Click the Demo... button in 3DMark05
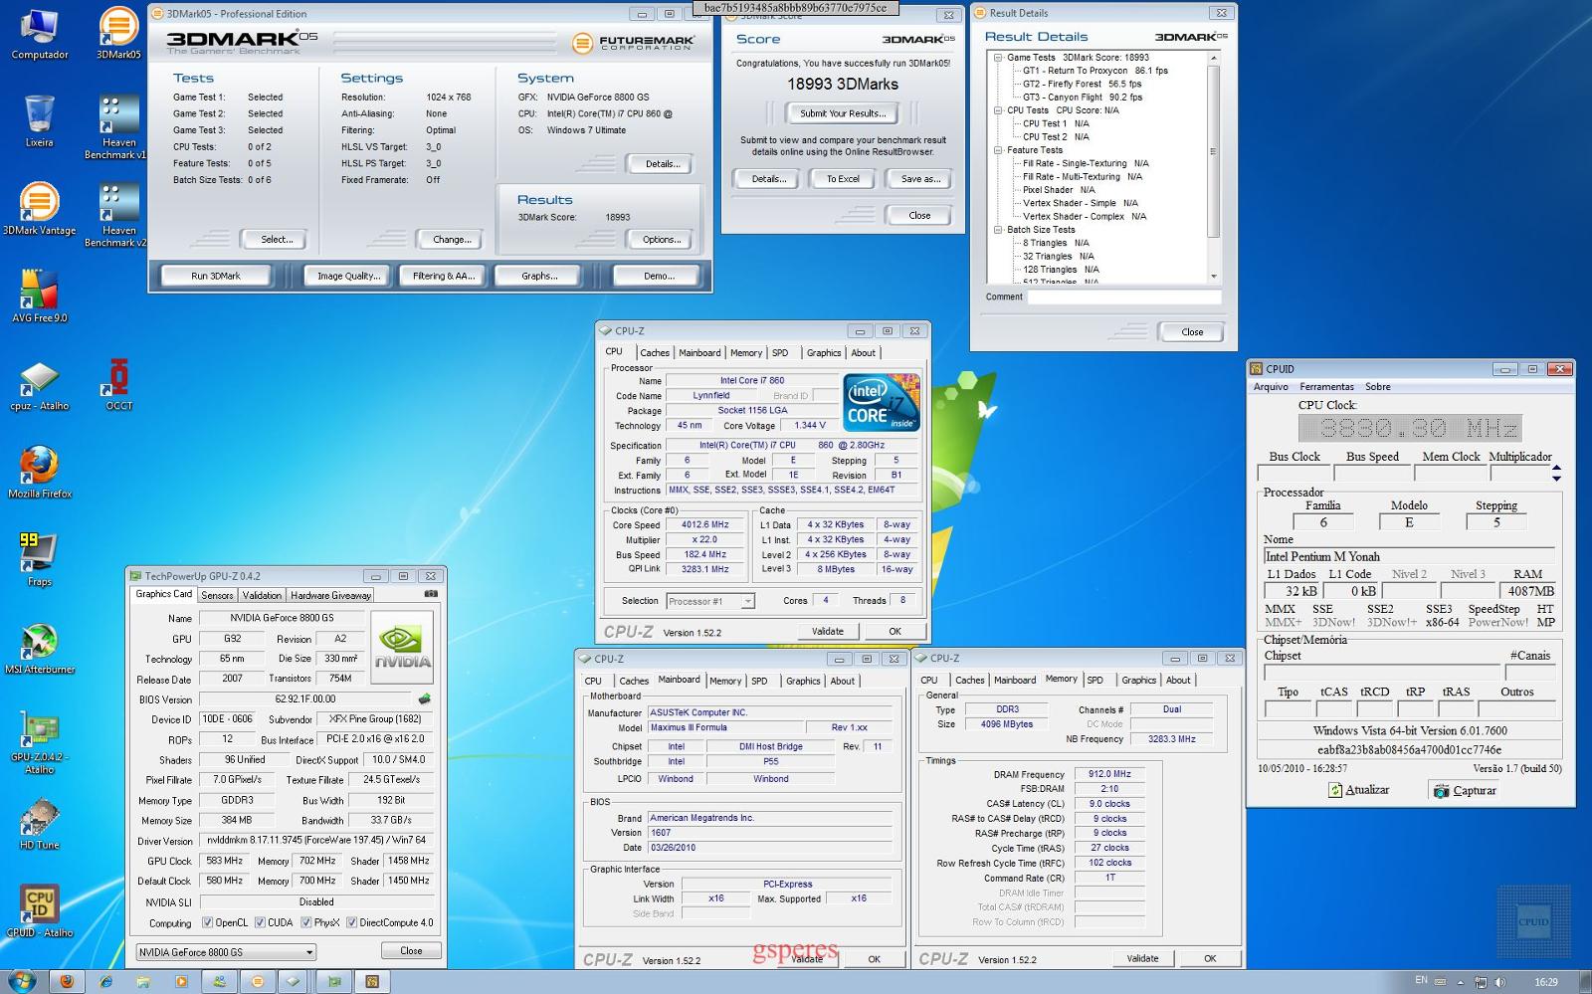 (659, 276)
